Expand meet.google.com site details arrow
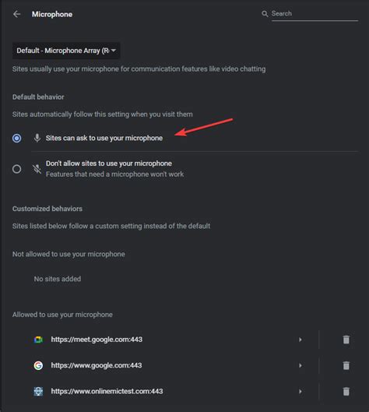Screen dimensions: 369x412 click(300, 340)
